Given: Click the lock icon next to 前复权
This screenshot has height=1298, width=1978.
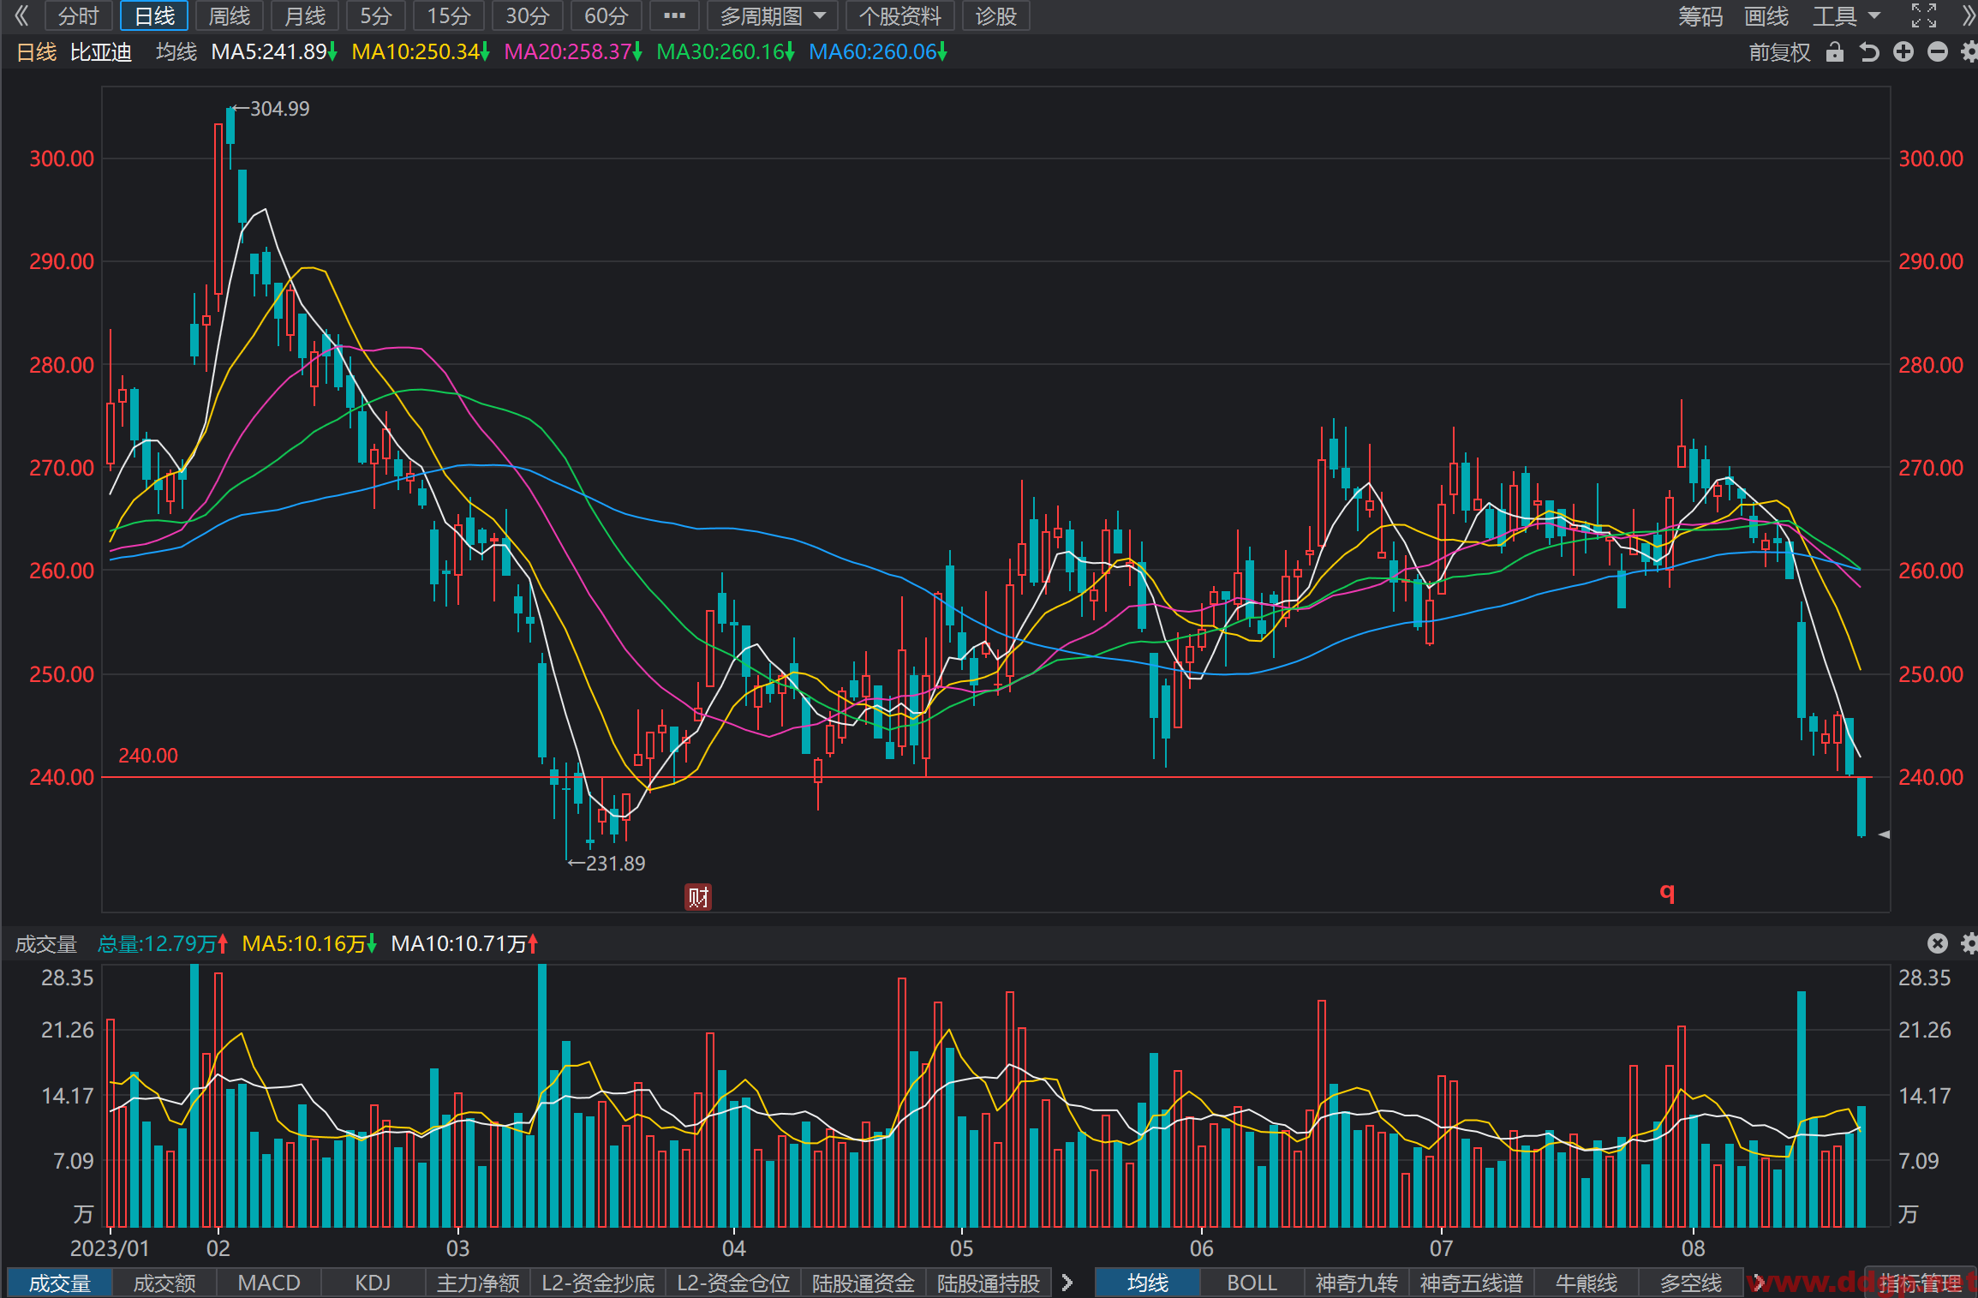Looking at the screenshot, I should 1834,52.
